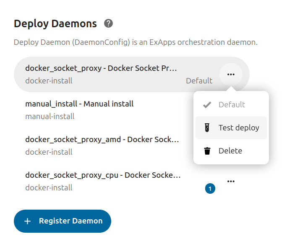Select the Delete menu entry
The width and height of the screenshot is (292, 252).
[x=230, y=151]
